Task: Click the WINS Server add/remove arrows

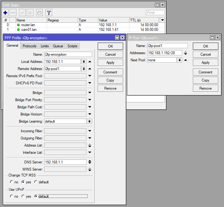Action: pyautogui.click(x=90, y=169)
